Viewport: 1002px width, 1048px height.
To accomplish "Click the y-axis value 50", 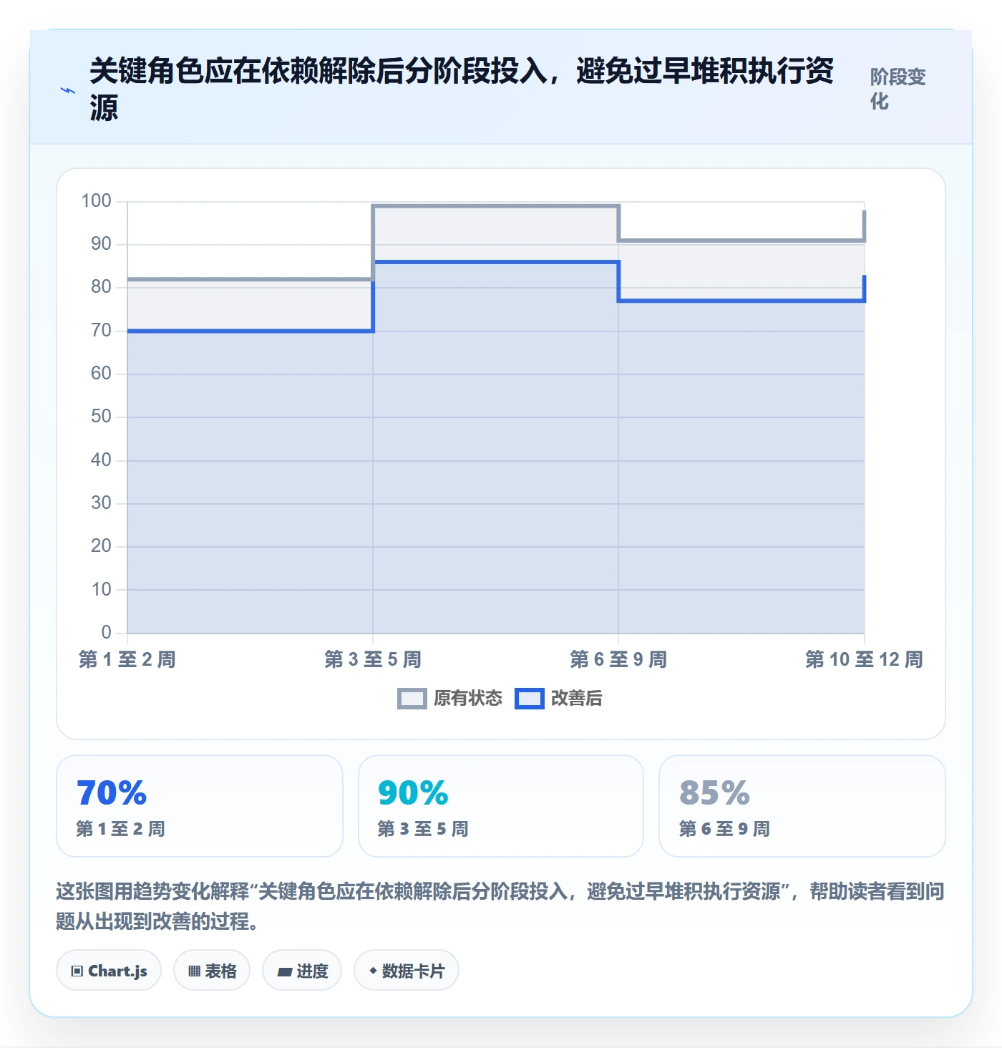I will click(x=101, y=416).
